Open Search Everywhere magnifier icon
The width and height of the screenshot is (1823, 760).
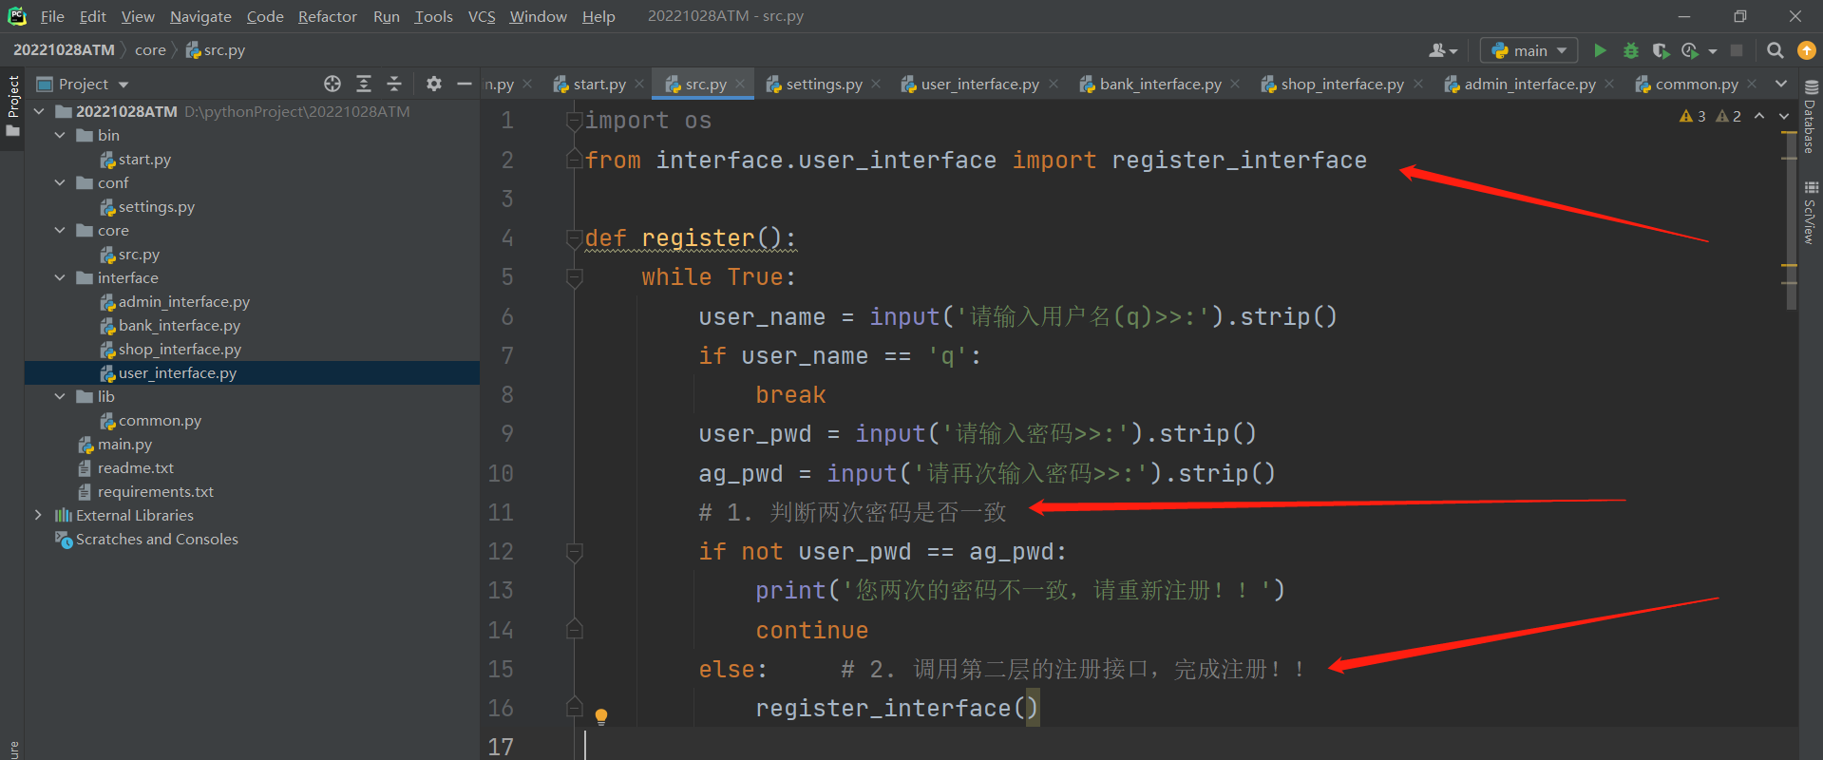(1775, 50)
